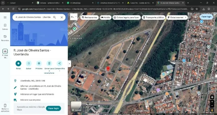Click the Street View pegman icon
The height and width of the screenshot is (115, 217).
coord(212,110)
